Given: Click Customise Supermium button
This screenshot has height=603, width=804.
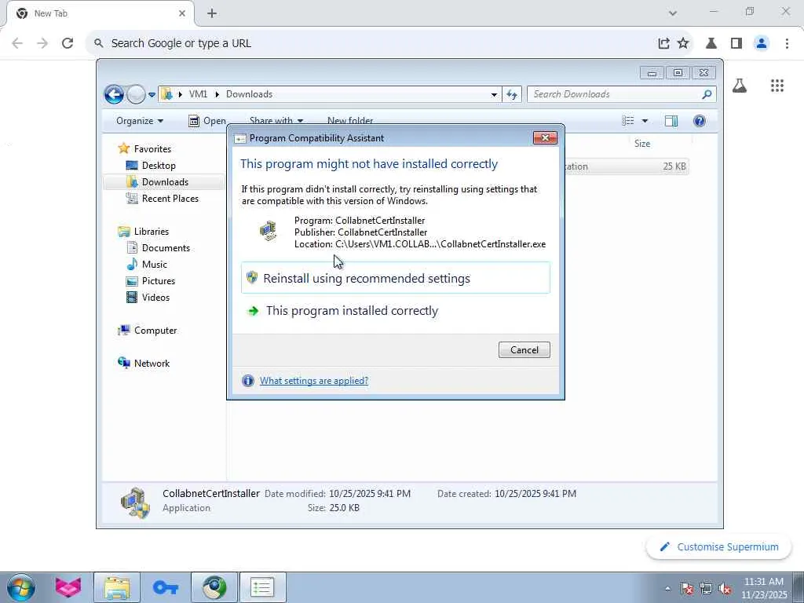Looking at the screenshot, I should pos(719,547).
